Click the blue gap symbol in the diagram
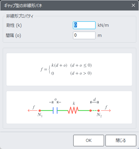This screenshot has width=139, height=149. point(55,110)
